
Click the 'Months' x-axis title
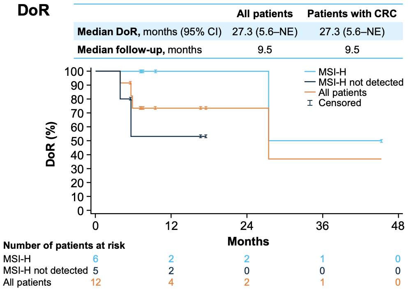coord(248,241)
